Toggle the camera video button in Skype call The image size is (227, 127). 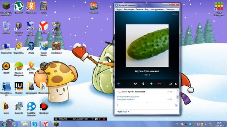(x=135, y=84)
